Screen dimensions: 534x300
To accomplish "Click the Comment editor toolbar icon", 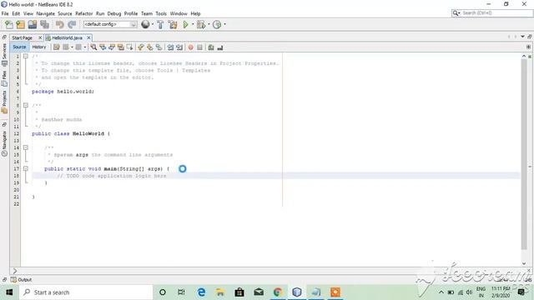I will point(211,47).
